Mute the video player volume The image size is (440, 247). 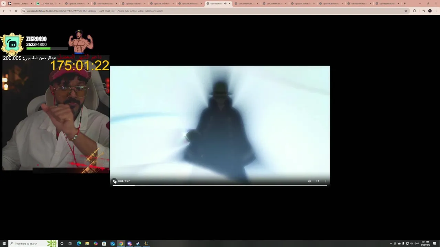click(309, 181)
